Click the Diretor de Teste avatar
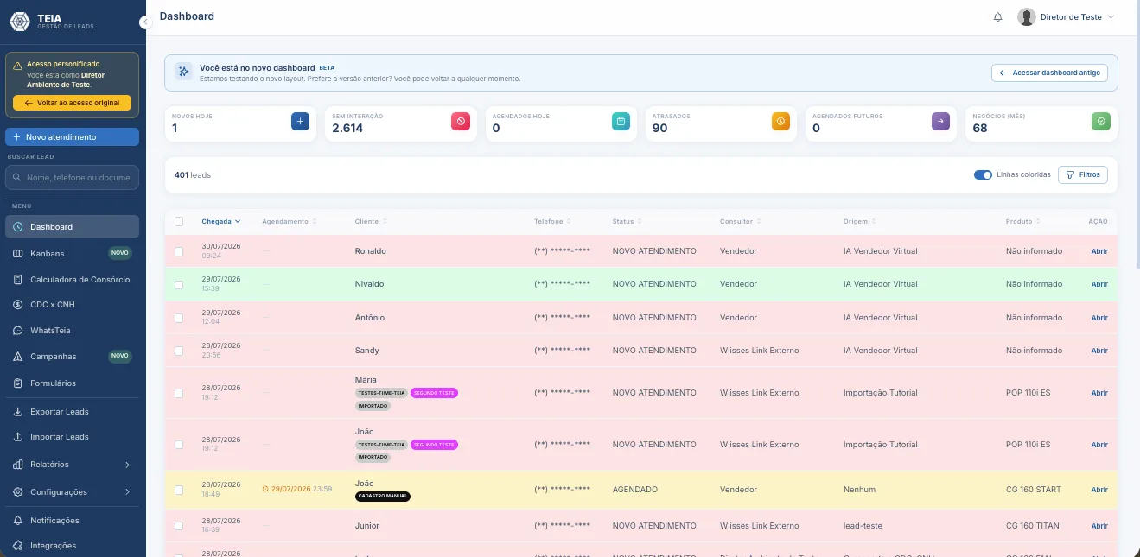The image size is (1140, 557). click(1026, 17)
